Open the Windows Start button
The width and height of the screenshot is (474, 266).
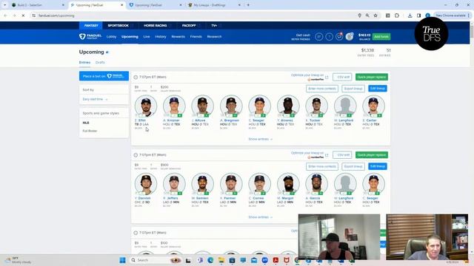click(122, 260)
